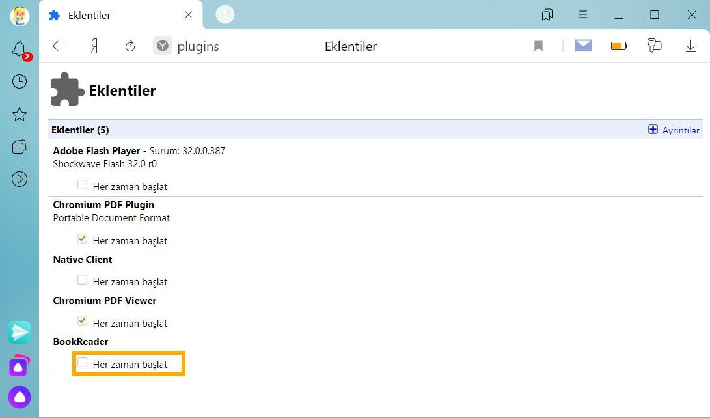Click the Yandex site info icon
Screen dimensions: 710x418
tap(163, 46)
